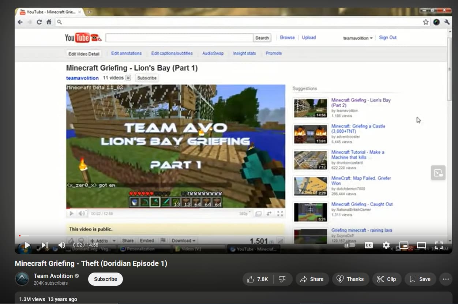Screen dimensions: 458x304
Task: Expand the teamavolition account dropdown
Action: pos(358,38)
